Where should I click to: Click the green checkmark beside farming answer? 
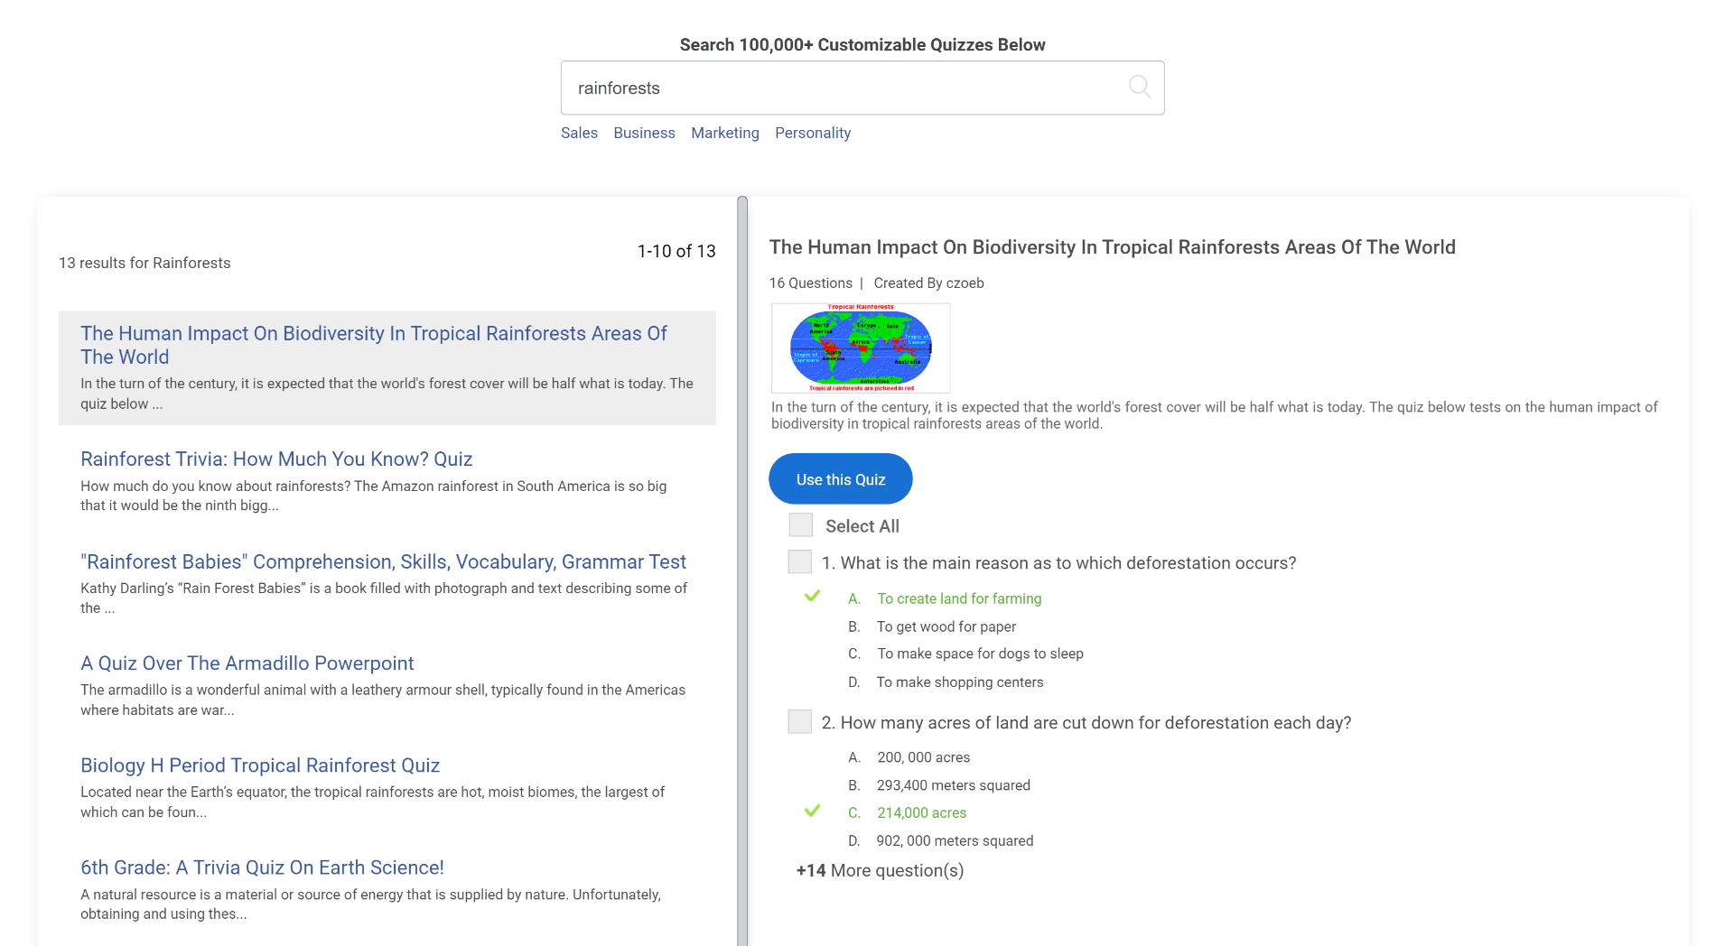[812, 596]
